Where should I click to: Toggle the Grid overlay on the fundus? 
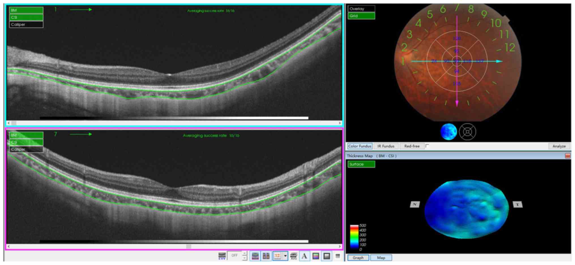click(361, 16)
